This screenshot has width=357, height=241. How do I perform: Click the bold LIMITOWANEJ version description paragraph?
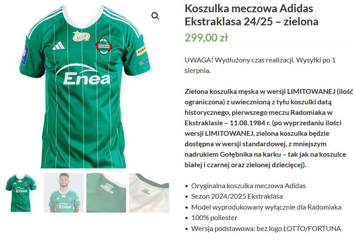pyautogui.click(x=269, y=128)
